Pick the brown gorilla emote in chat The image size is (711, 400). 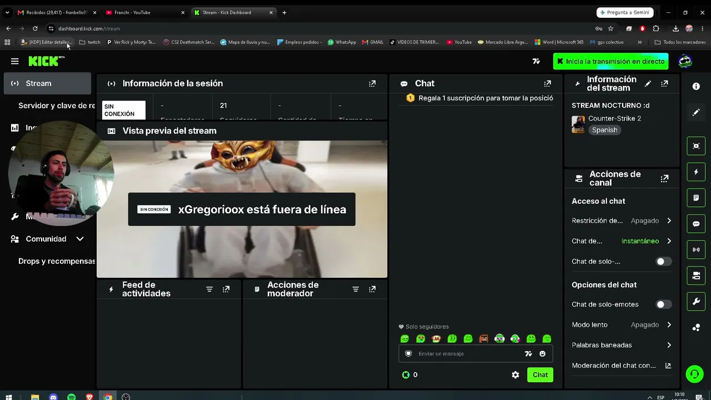484,339
